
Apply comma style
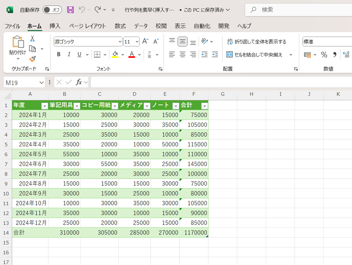coord(335,55)
